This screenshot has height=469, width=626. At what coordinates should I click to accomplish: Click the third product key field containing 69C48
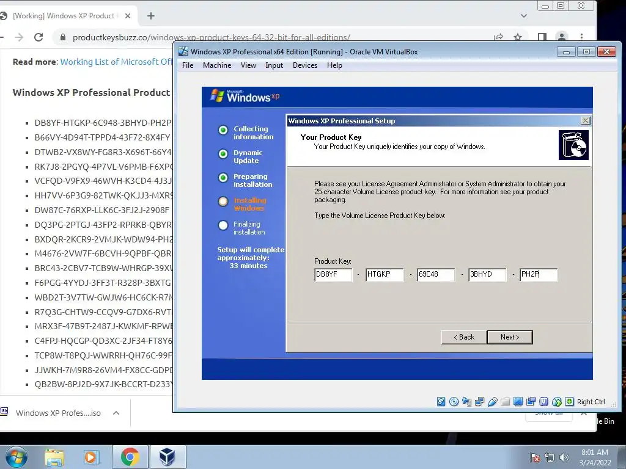point(435,274)
